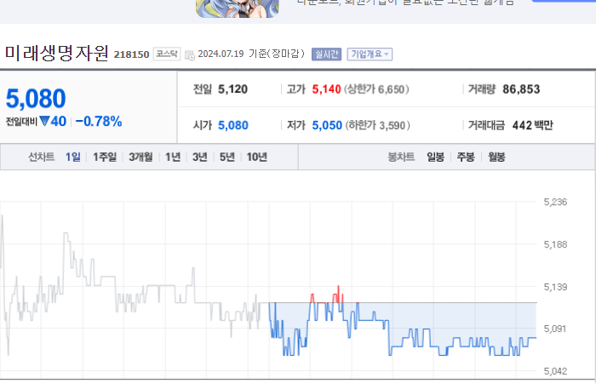The image size is (596, 383).
Task: Click the 5,091 y-axis label
Action: coord(555,329)
